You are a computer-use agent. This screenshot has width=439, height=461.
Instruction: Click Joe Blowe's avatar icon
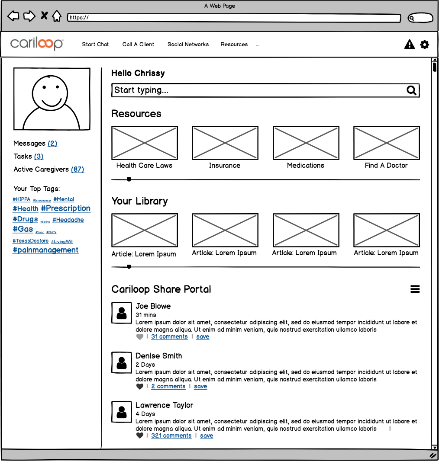[122, 313]
